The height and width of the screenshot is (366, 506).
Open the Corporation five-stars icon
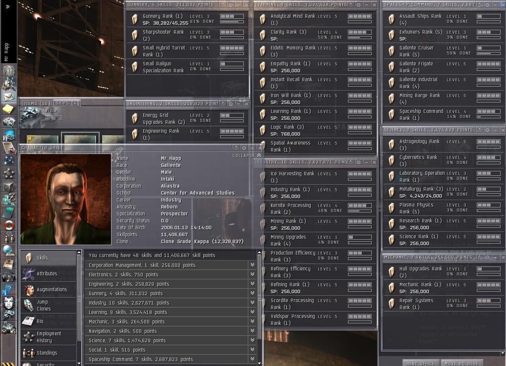(9, 173)
